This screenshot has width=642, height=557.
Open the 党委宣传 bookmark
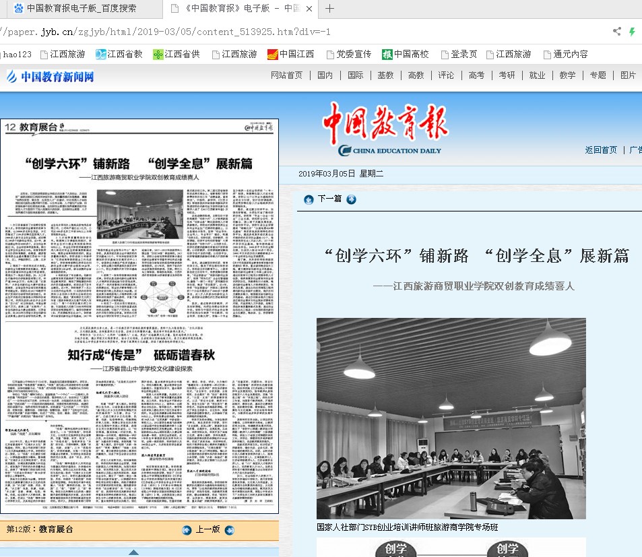click(348, 55)
